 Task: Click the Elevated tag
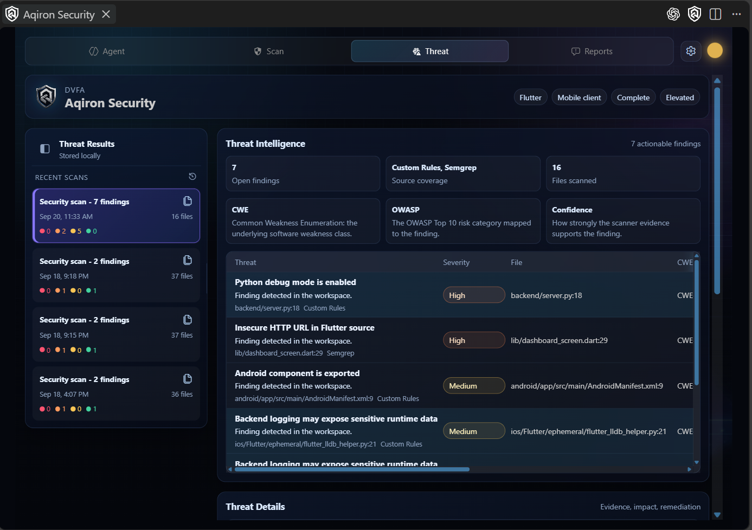click(x=680, y=98)
